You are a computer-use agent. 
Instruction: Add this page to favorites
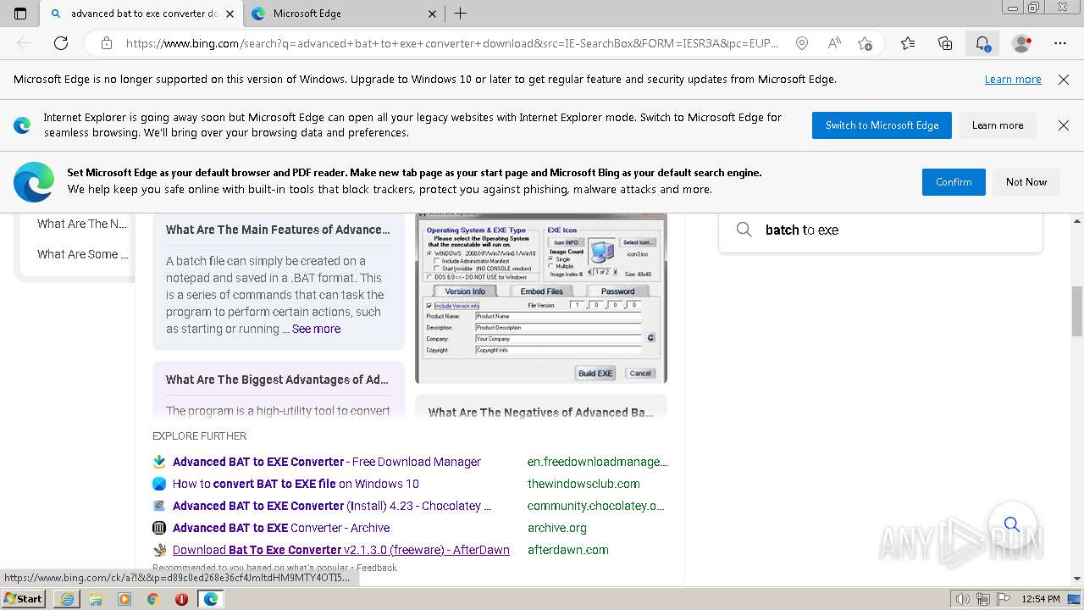pos(865,43)
